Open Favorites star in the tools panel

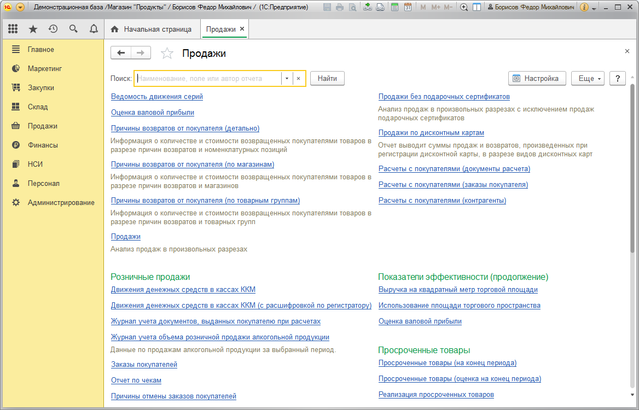coord(33,29)
